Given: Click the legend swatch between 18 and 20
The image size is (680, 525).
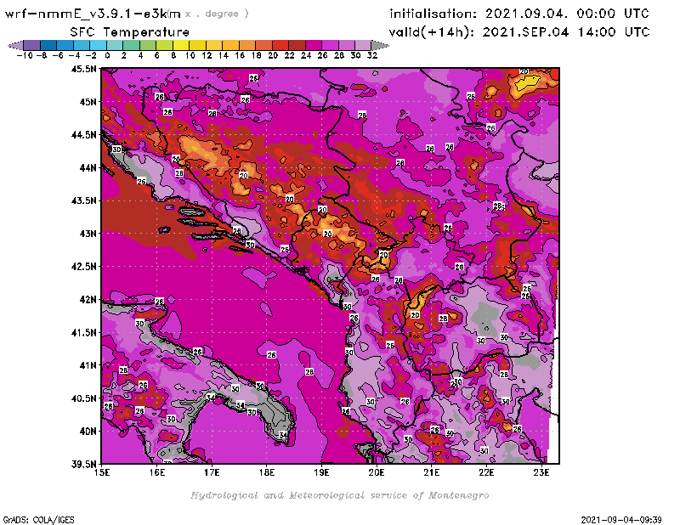Looking at the screenshot, I should click(x=263, y=45).
